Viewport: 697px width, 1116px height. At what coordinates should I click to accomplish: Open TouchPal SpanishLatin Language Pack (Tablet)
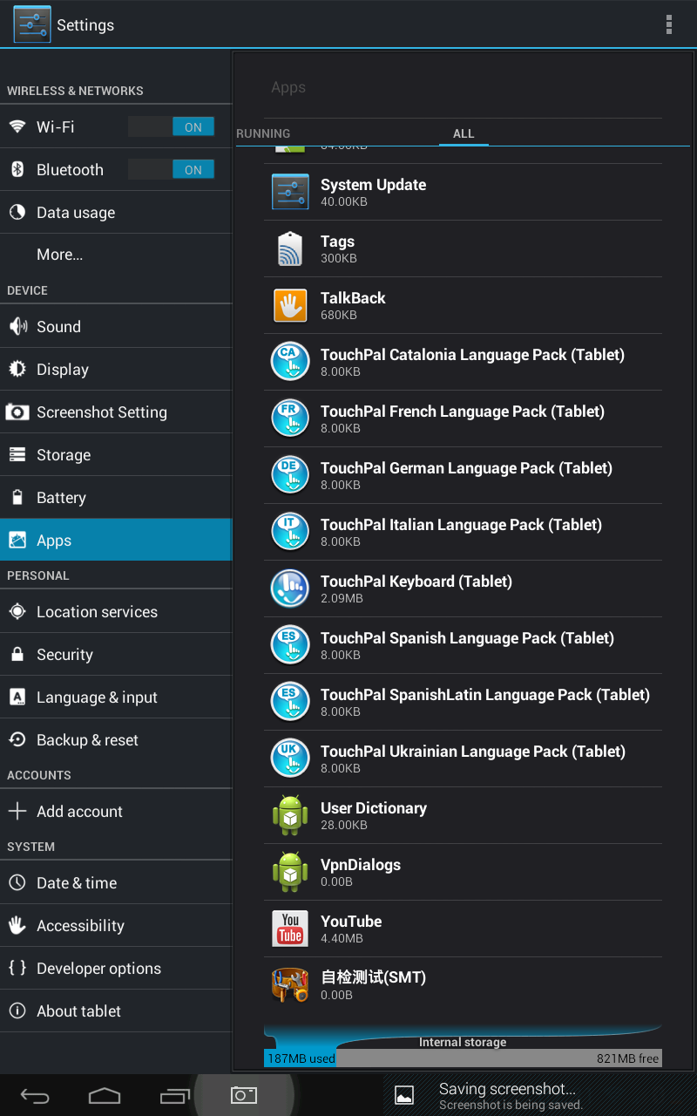pos(463,702)
